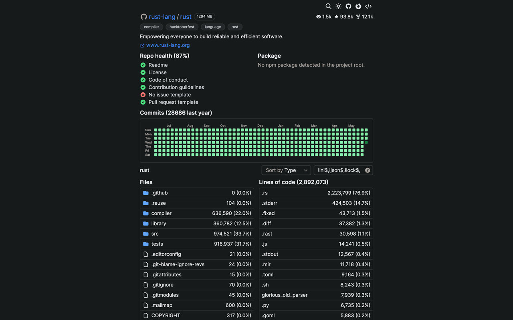Screen dimensions: 513x320
Task: Click the help circle beside the filter field
Action: click(367, 170)
